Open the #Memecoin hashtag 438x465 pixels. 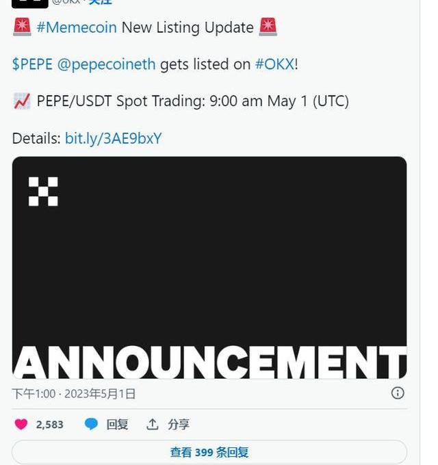pos(77,28)
